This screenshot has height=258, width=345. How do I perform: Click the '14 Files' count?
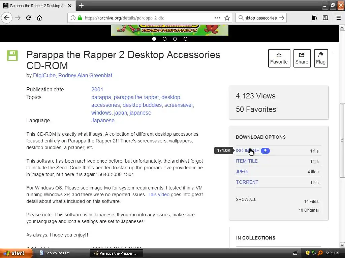311,202
